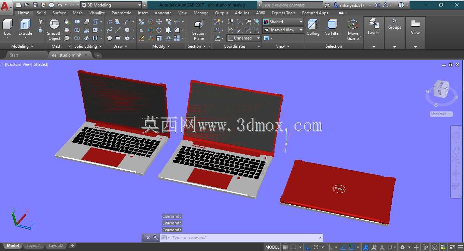
Task: Click the Plot printer icon
Action: pos(52,5)
